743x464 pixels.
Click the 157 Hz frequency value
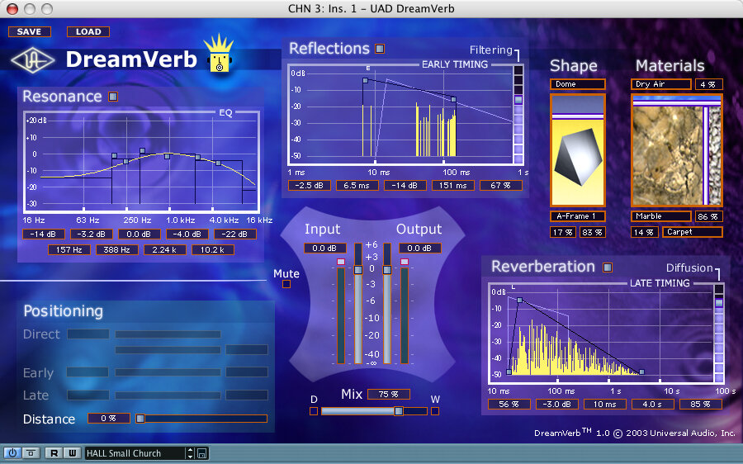click(x=69, y=250)
